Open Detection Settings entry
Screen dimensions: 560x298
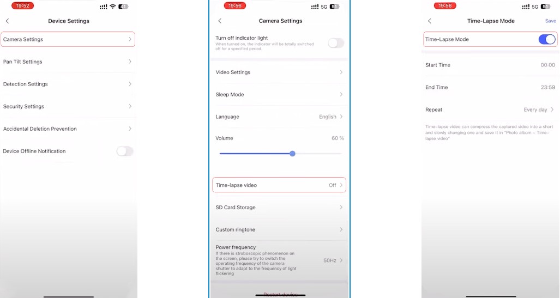coord(68,84)
